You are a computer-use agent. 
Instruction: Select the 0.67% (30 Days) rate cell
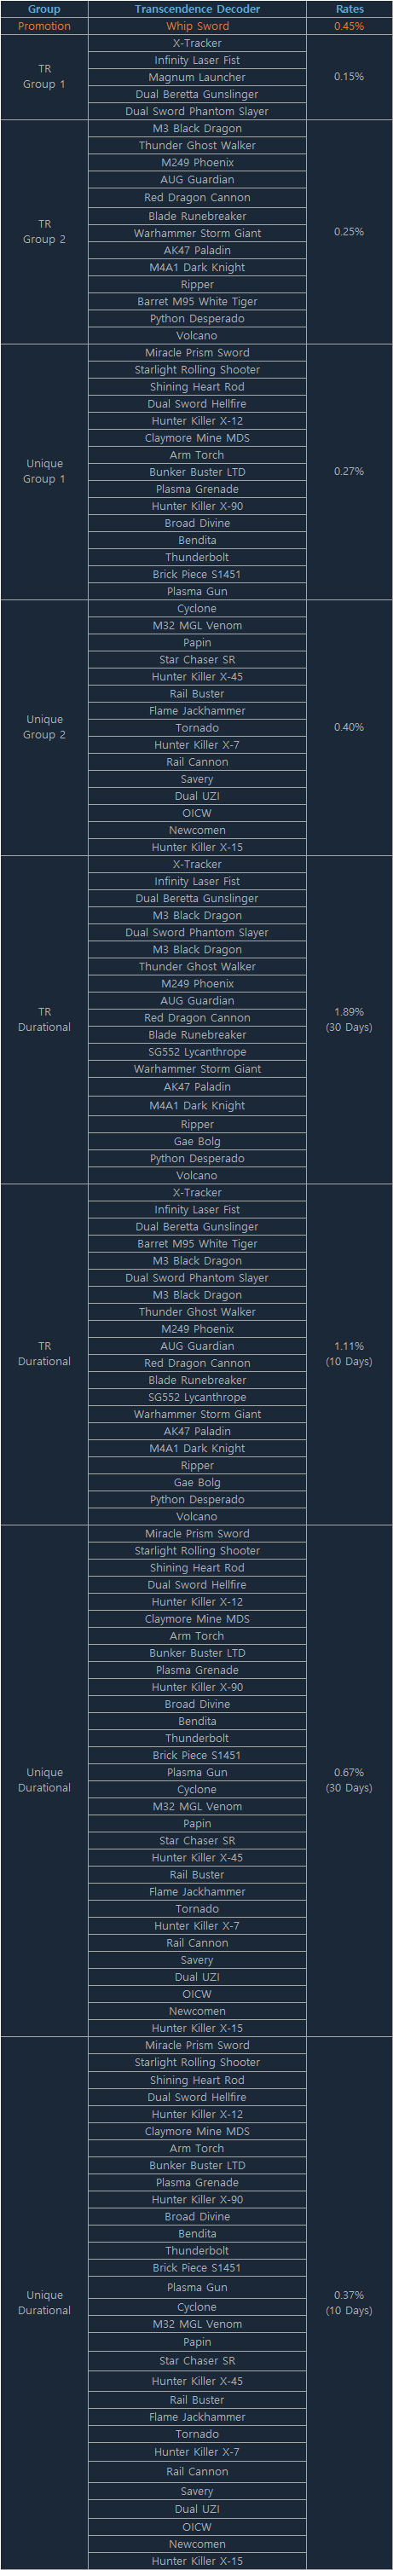350,1780
